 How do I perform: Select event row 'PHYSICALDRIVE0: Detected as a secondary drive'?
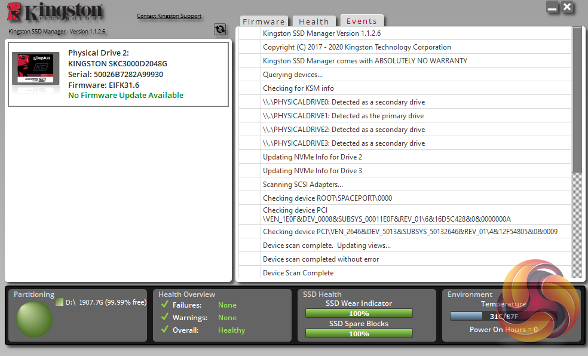click(x=405, y=102)
